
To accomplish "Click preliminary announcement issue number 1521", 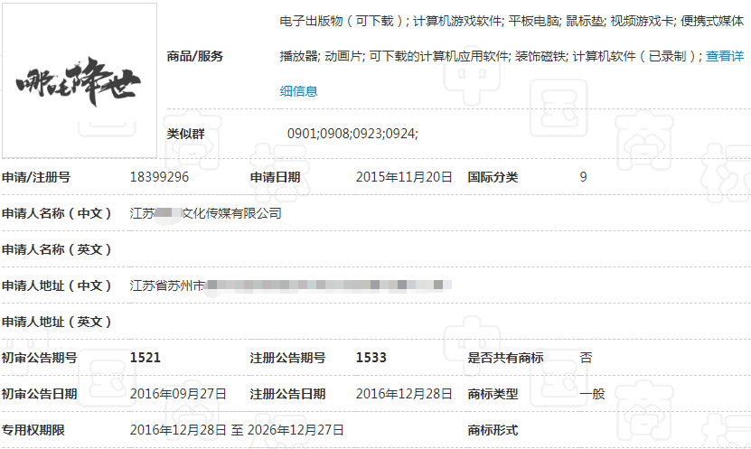I will pyautogui.click(x=146, y=358).
